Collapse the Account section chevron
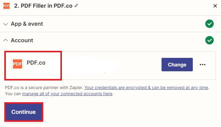The height and width of the screenshot is (127, 221). click(x=6, y=40)
